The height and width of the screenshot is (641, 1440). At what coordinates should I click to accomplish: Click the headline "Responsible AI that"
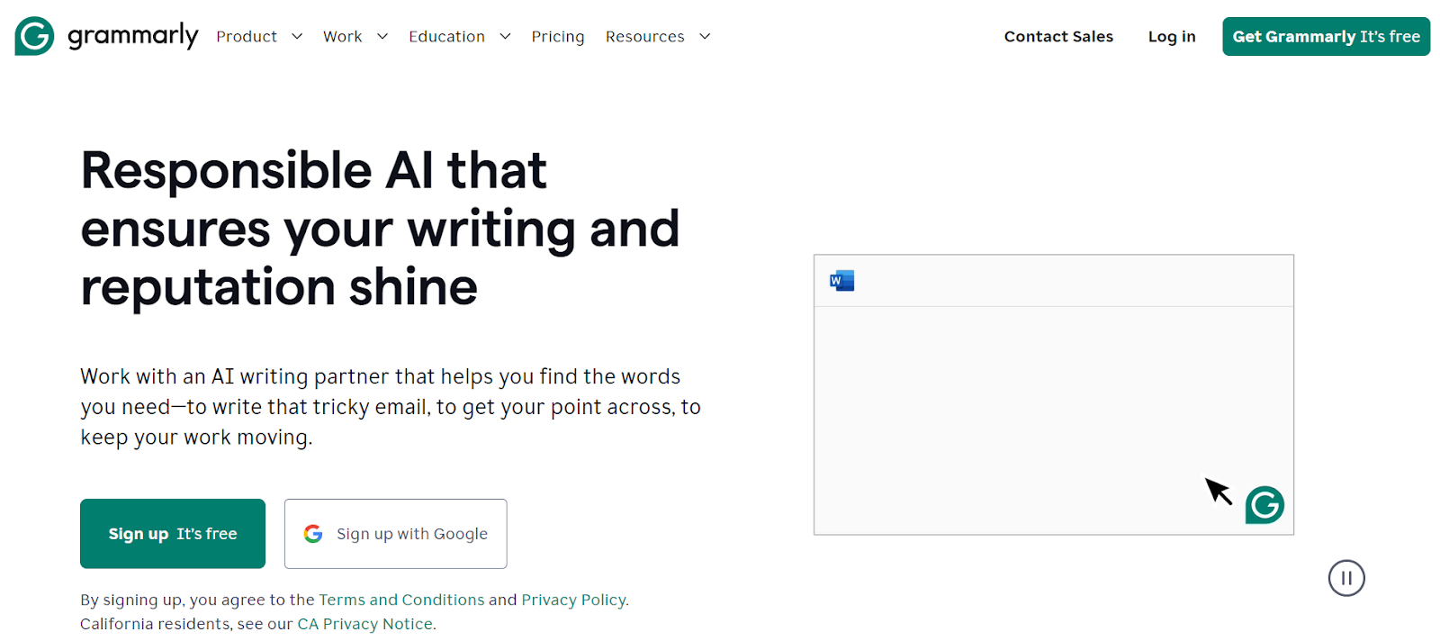click(313, 170)
